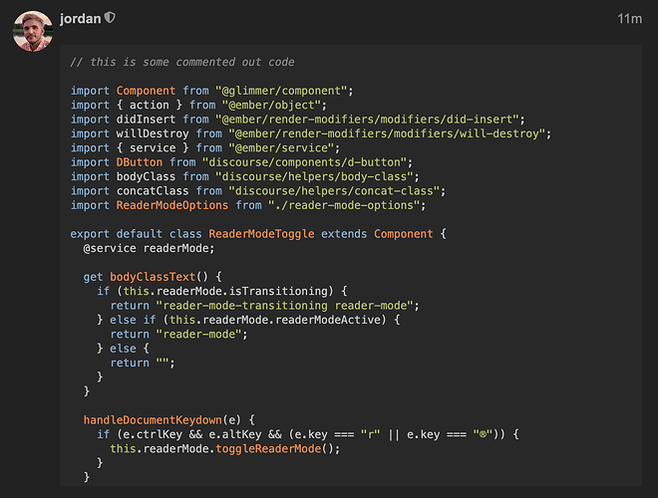Click the "else if readerModeActive" line
Screen dimensions: 658x498
click(248, 320)
